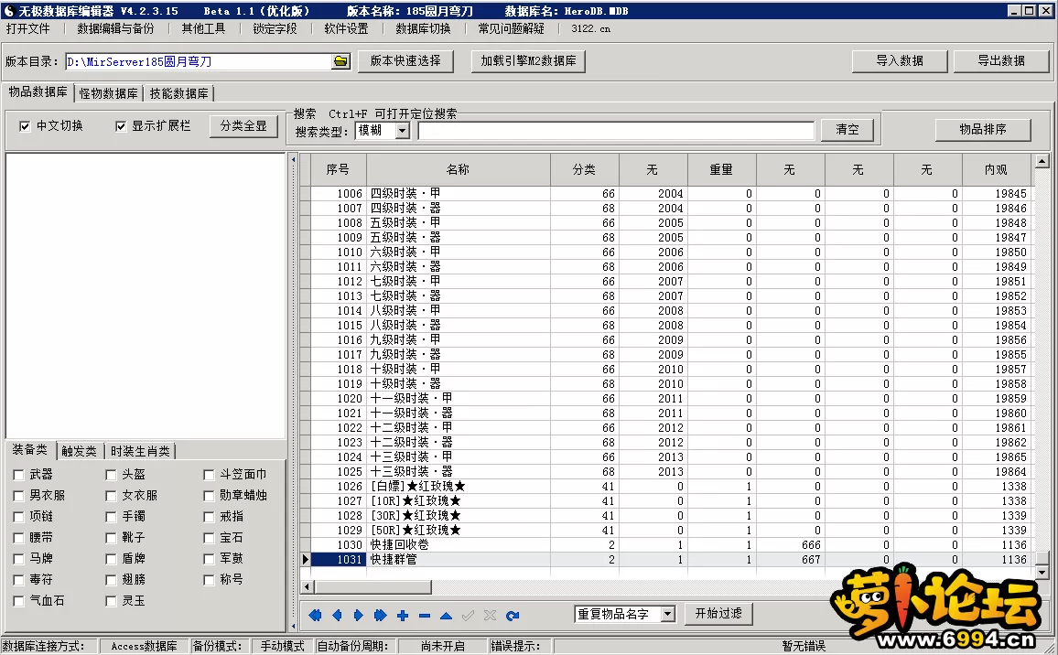Open the 重复物品名字 filter dropdown

click(667, 614)
